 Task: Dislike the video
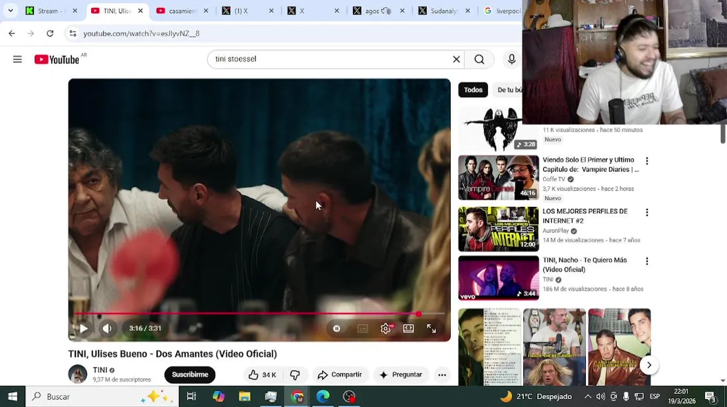pos(295,375)
